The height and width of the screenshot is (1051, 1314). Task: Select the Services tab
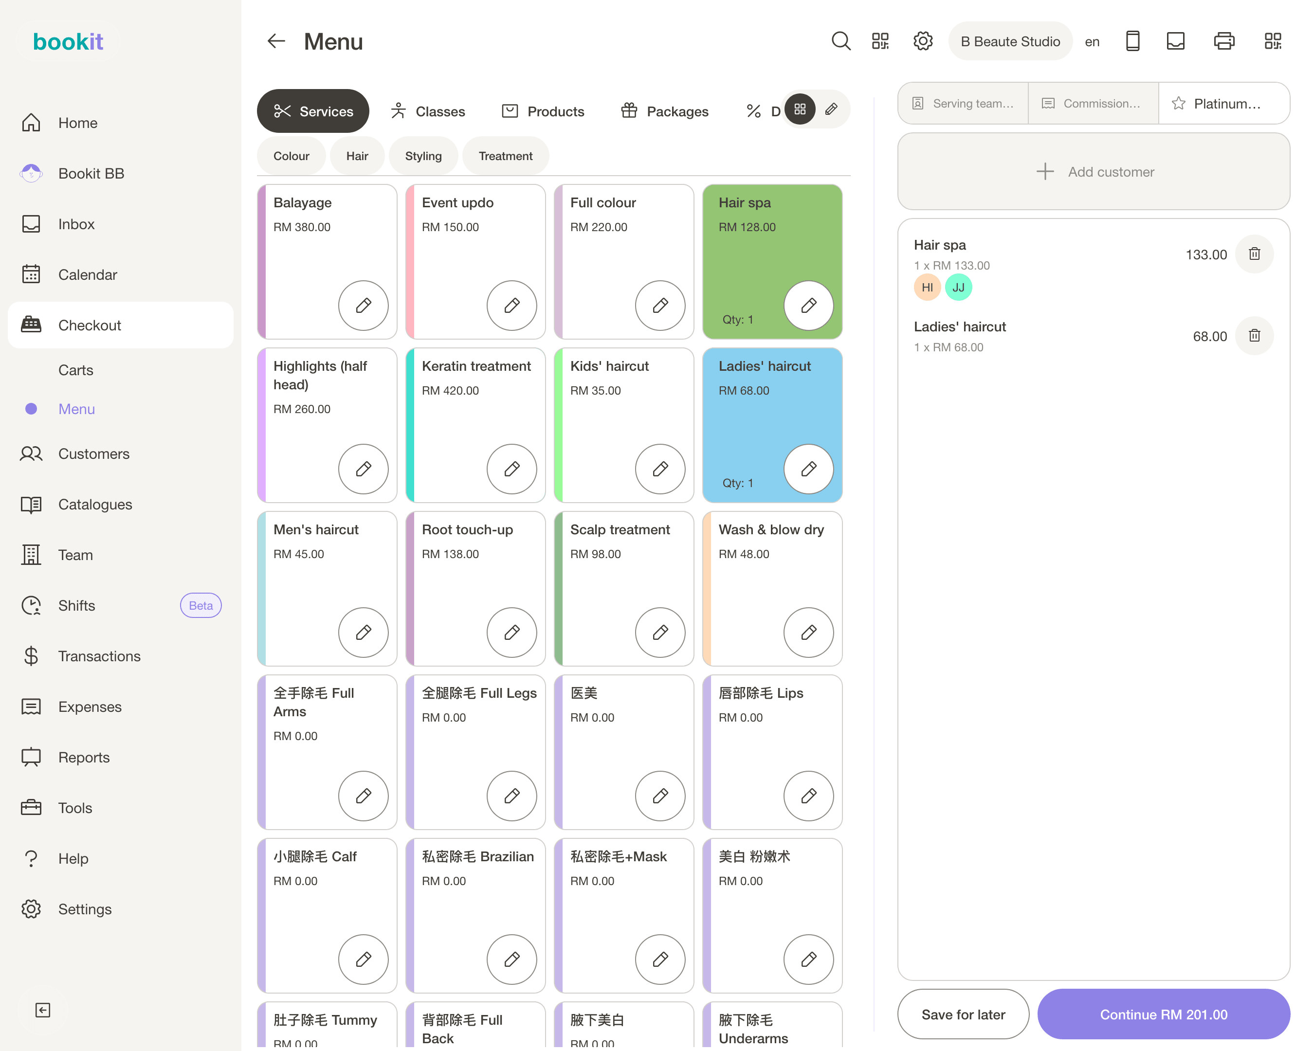pos(312,111)
